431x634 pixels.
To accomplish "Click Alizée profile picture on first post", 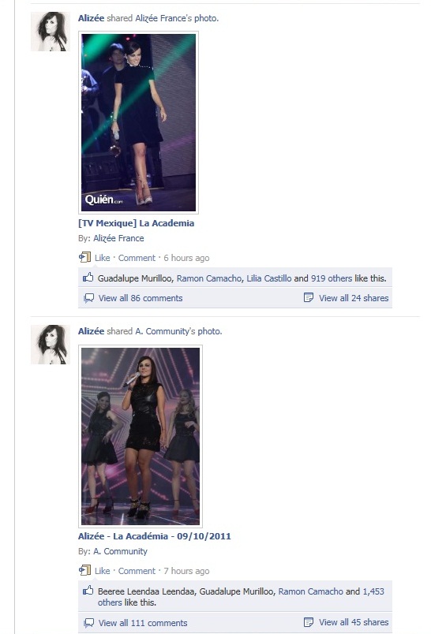I will 51,32.
